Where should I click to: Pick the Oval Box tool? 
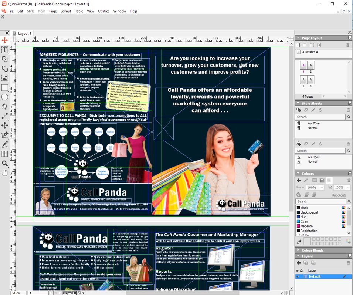coord(5,97)
